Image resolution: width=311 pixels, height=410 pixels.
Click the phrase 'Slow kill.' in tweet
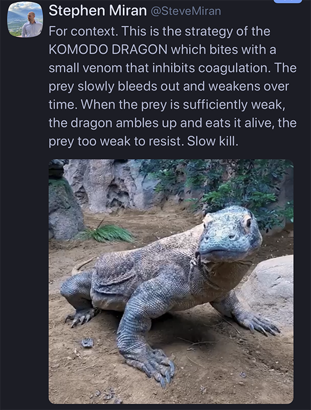212,141
